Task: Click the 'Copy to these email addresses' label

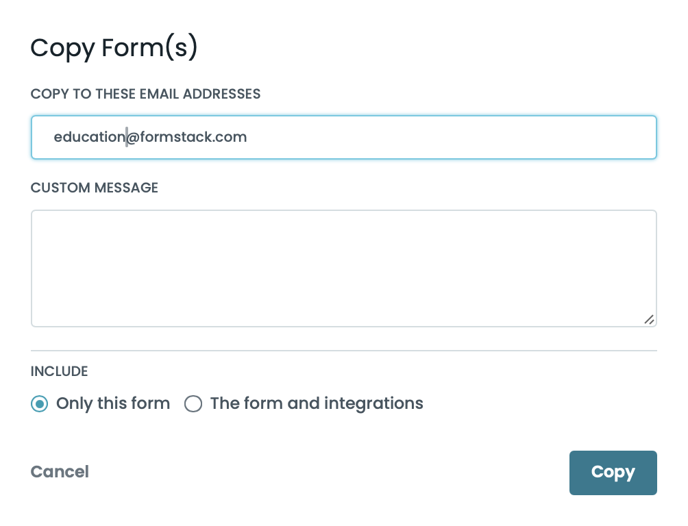Action: 145,94
